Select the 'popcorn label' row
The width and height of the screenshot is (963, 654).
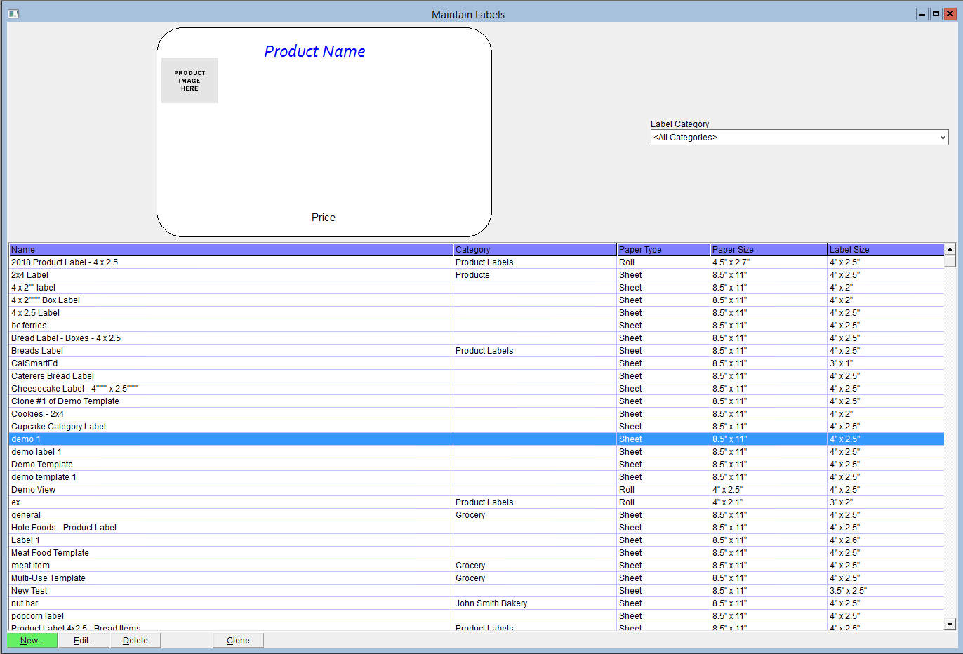click(x=477, y=616)
